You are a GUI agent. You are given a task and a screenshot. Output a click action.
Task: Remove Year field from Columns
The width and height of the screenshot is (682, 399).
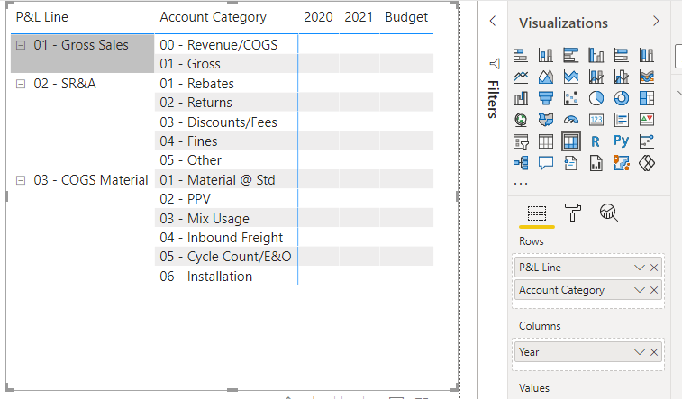click(654, 352)
